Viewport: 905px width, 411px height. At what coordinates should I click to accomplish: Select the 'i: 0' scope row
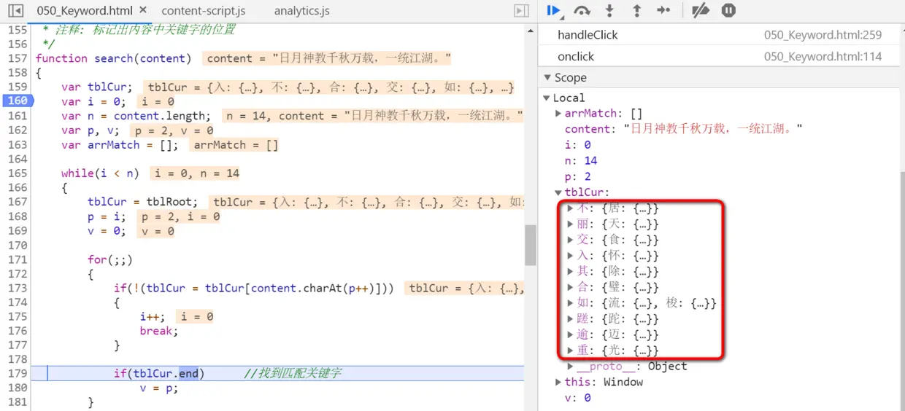coord(577,145)
